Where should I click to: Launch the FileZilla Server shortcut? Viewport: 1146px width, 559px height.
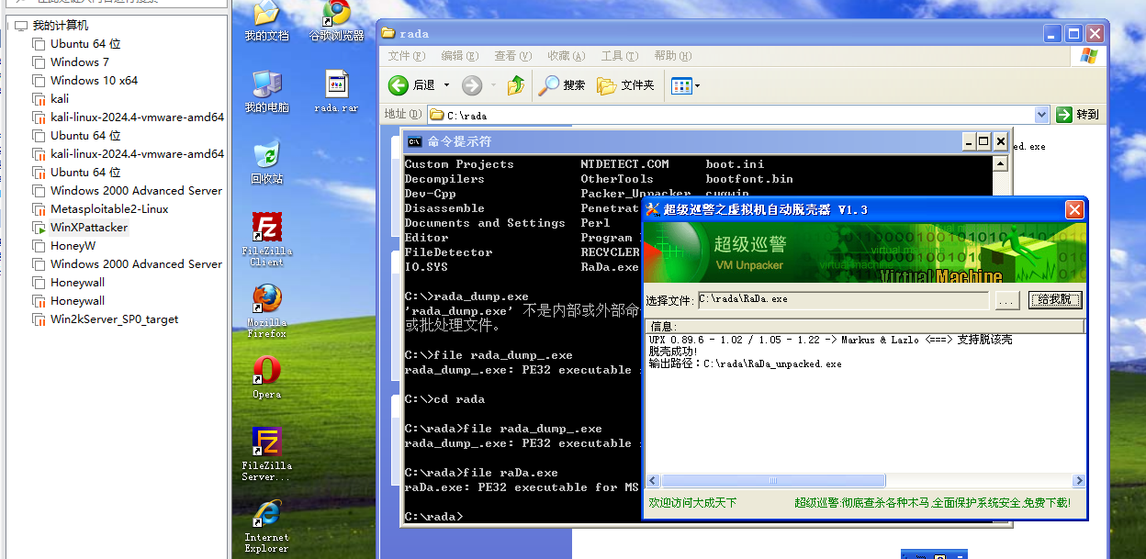tap(266, 453)
